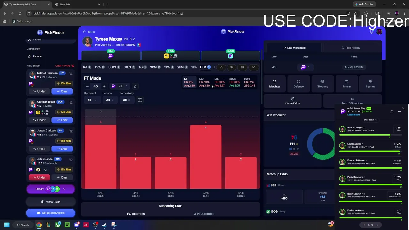Go to next Power Play slip page
Screen dimensions: 409x230
coord(377,225)
